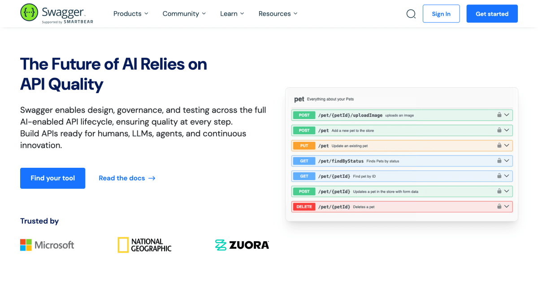Click lock icon on POST /pet/{petId} Updates a pet row
The height and width of the screenshot is (302, 538).
click(x=499, y=191)
